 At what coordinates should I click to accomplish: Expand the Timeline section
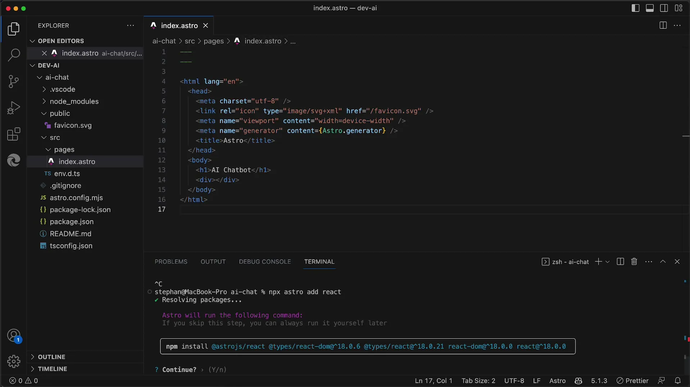86,369
